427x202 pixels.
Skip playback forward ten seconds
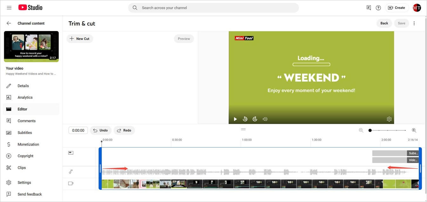255,119
